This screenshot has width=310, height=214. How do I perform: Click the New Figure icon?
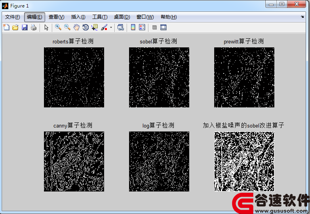click(x=6, y=27)
